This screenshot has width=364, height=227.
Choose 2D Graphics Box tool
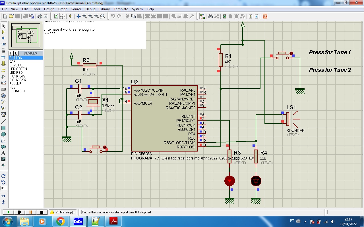click(3, 128)
